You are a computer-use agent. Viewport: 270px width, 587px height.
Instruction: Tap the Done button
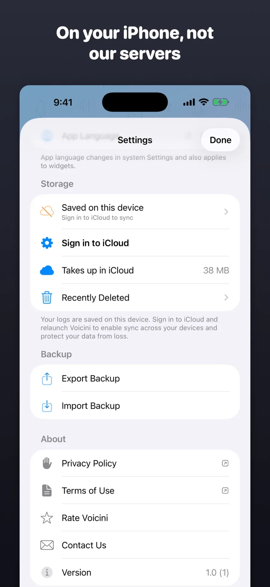(x=220, y=140)
